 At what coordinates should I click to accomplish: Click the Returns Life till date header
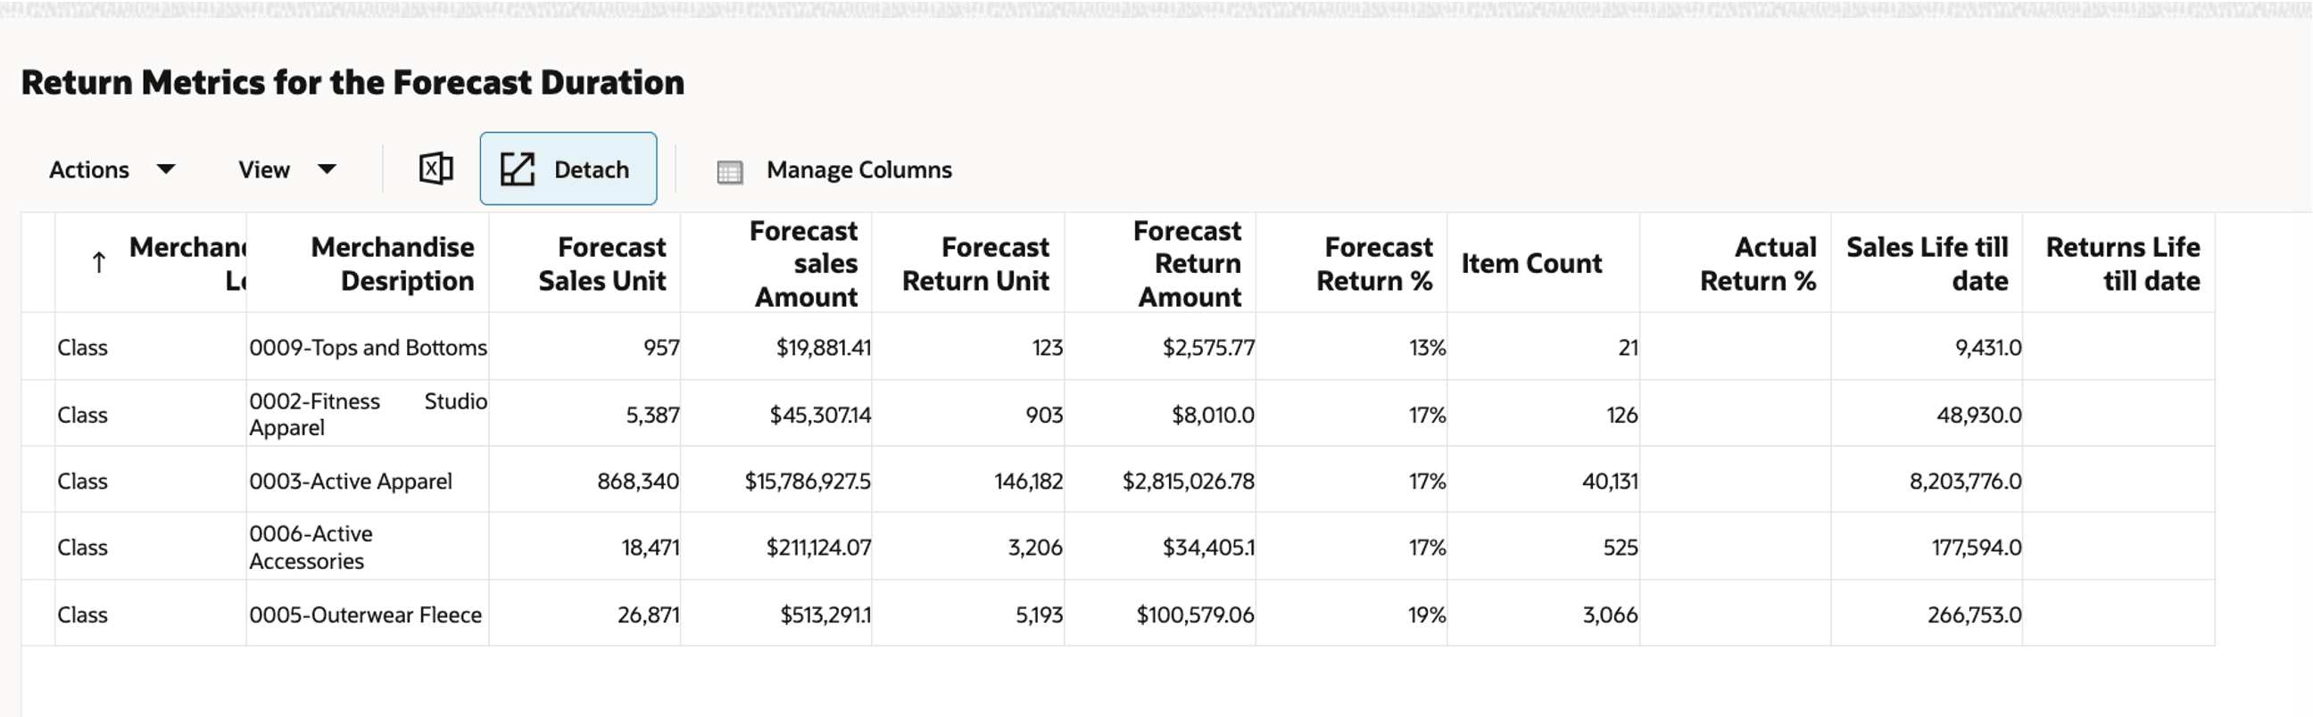point(2119,263)
